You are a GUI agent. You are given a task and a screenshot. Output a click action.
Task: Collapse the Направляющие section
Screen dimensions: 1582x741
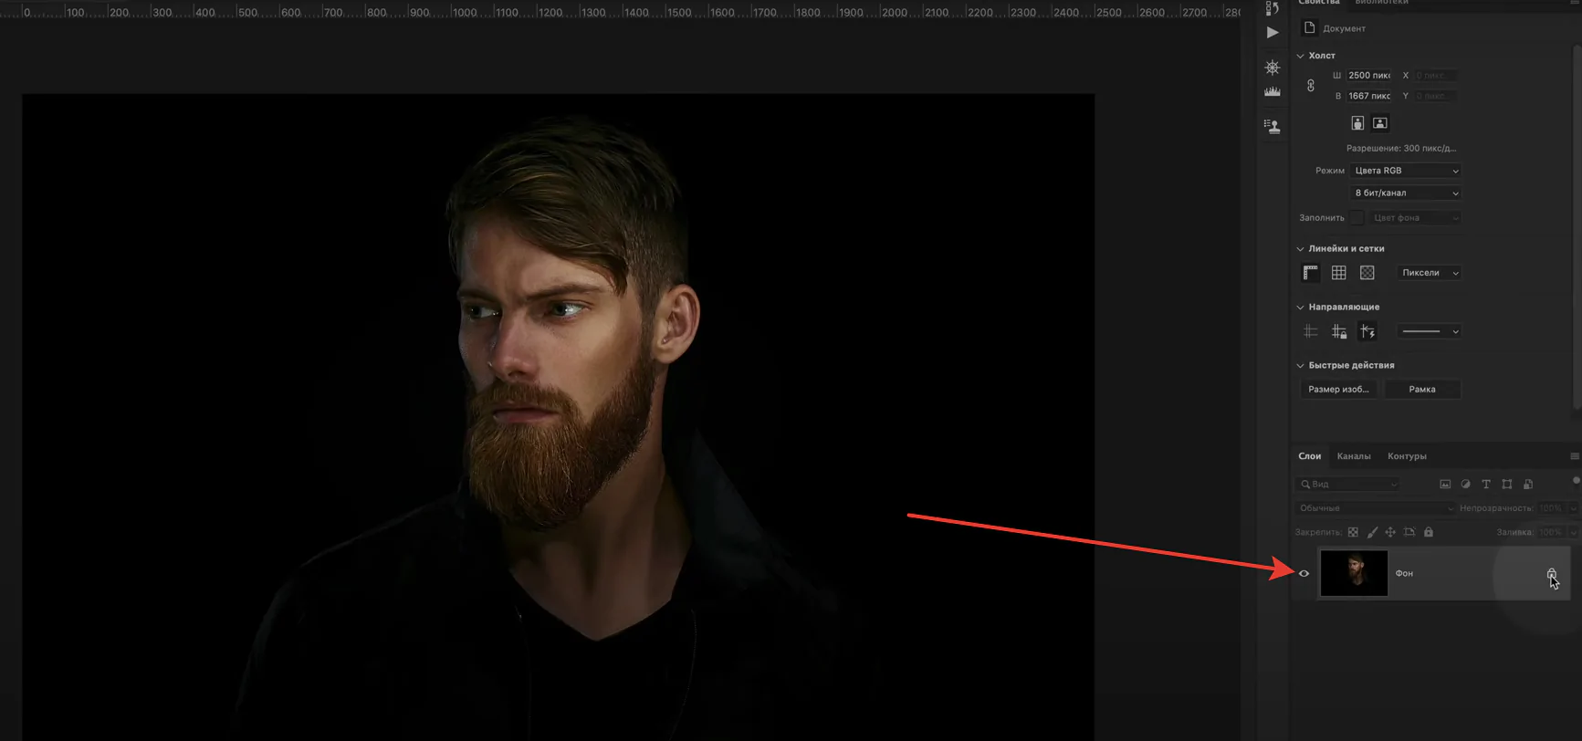pos(1301,308)
